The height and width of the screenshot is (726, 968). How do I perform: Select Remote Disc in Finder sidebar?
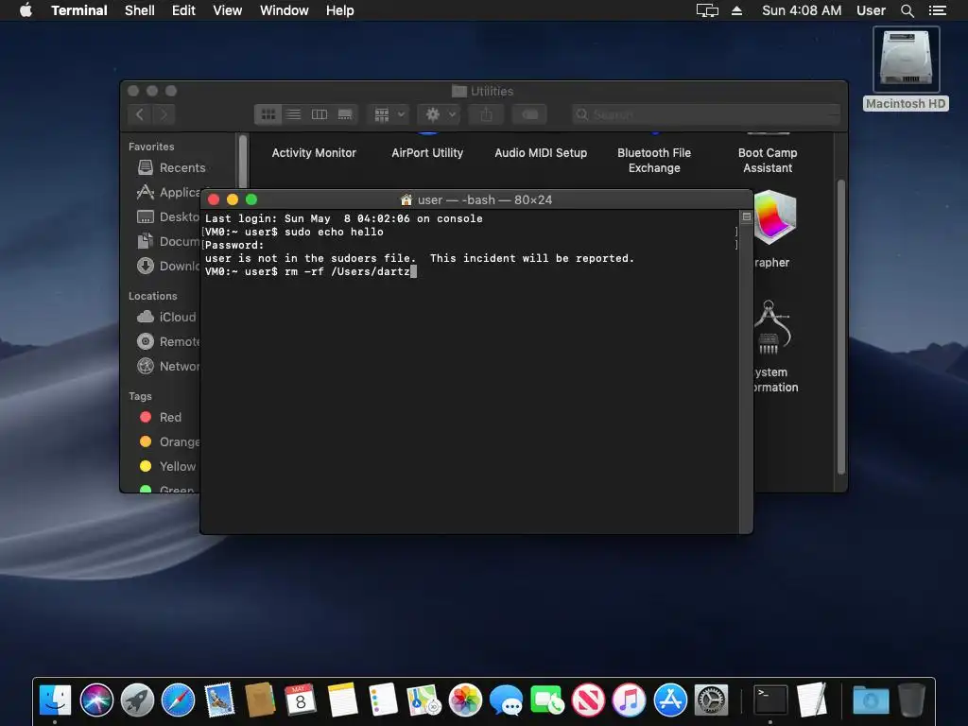166,341
